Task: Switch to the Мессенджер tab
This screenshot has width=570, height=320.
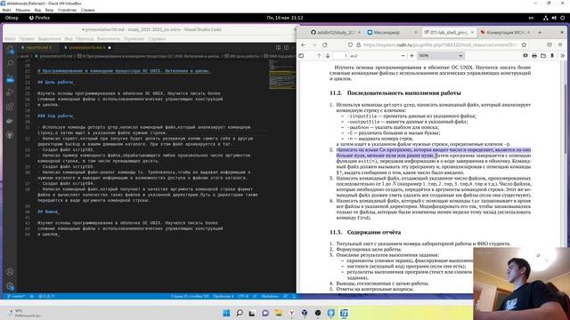Action: coord(392,32)
